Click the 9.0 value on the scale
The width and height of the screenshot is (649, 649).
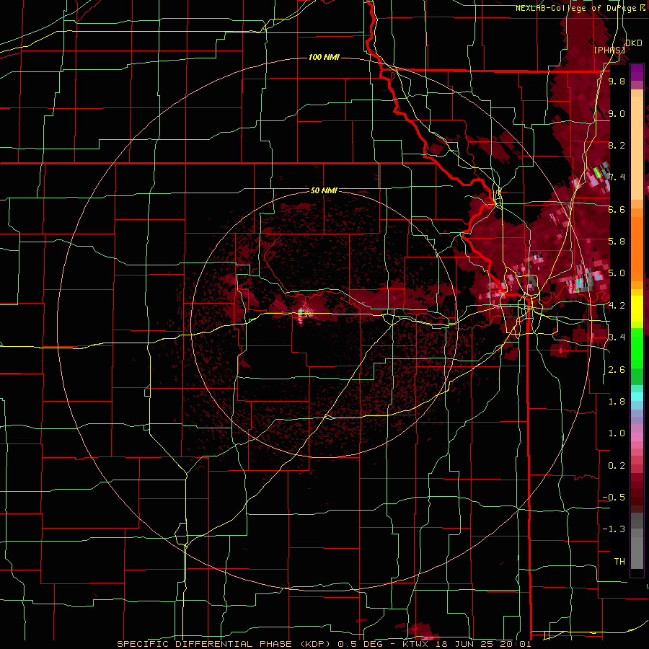[x=617, y=114]
